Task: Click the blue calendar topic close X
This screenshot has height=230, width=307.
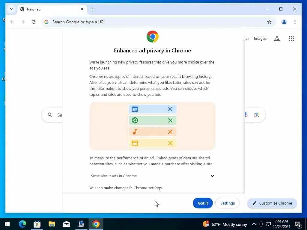Action: tap(170, 109)
